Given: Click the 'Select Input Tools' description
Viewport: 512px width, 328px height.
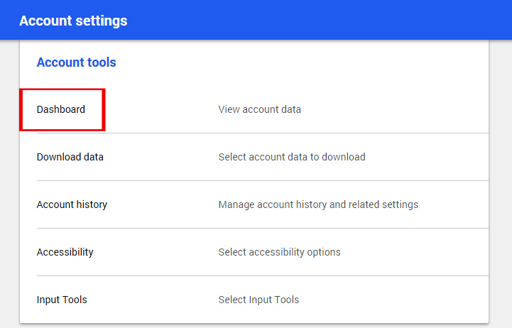Looking at the screenshot, I should (x=258, y=300).
